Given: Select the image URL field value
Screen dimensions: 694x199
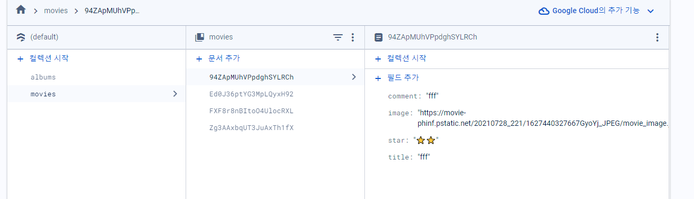Looking at the screenshot, I should 543,118.
